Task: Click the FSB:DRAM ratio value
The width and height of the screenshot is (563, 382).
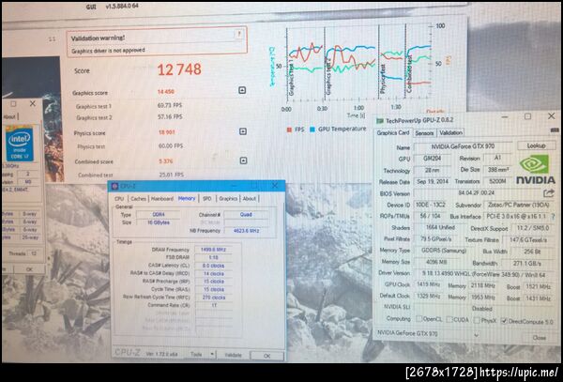Action: tap(213, 257)
